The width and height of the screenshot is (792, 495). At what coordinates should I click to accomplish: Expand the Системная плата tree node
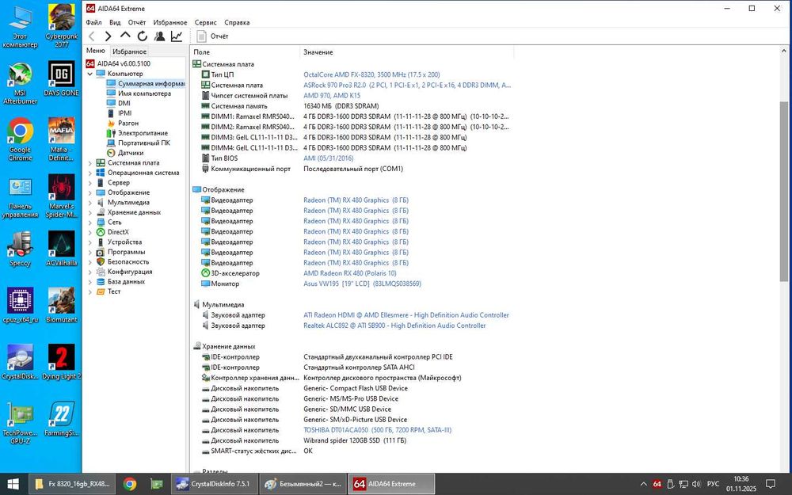coord(90,163)
